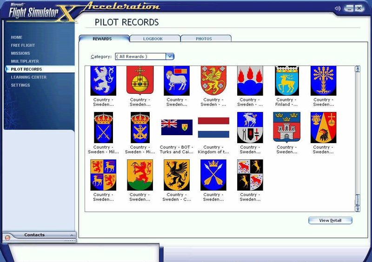Select the crowned anchor military badge
The height and width of the screenshot is (262, 372).
(x=140, y=128)
